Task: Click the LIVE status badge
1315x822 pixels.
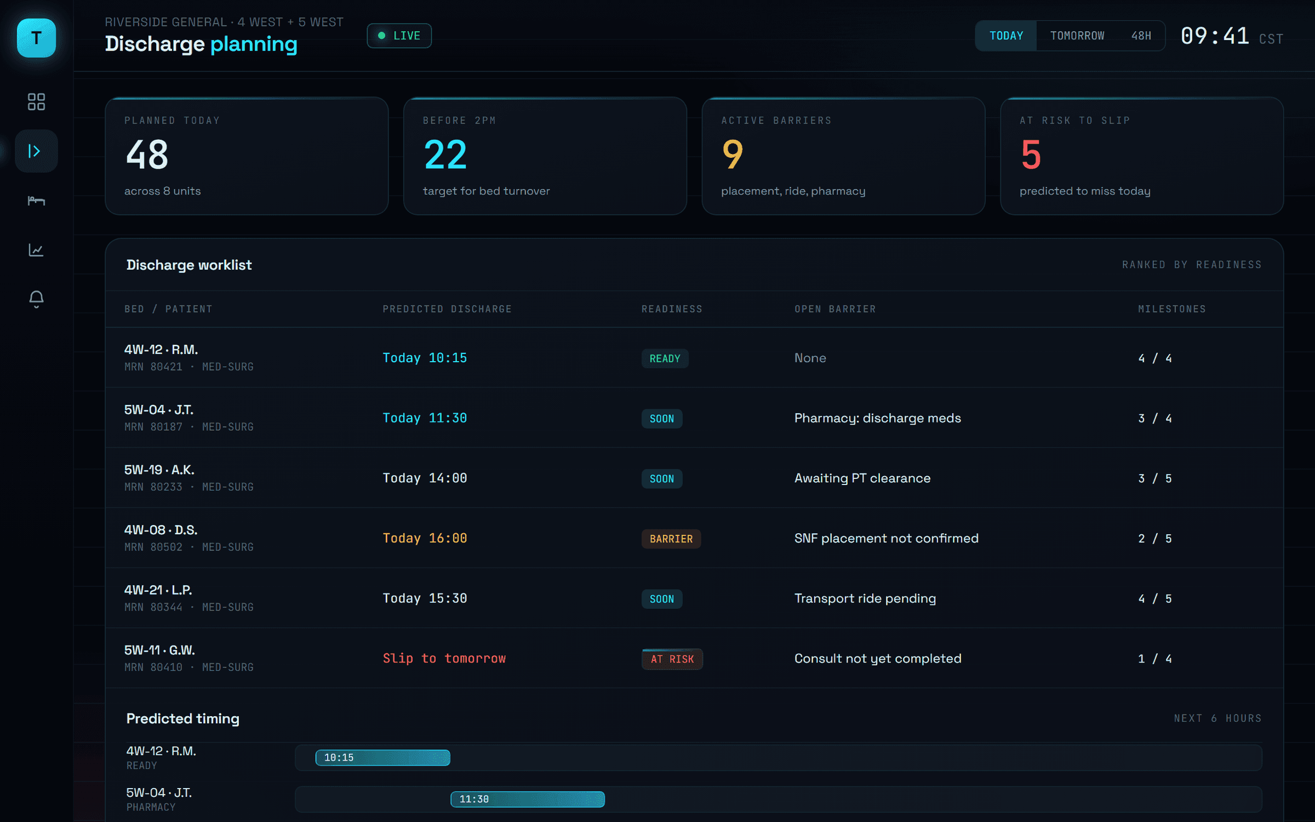Action: pos(399,36)
